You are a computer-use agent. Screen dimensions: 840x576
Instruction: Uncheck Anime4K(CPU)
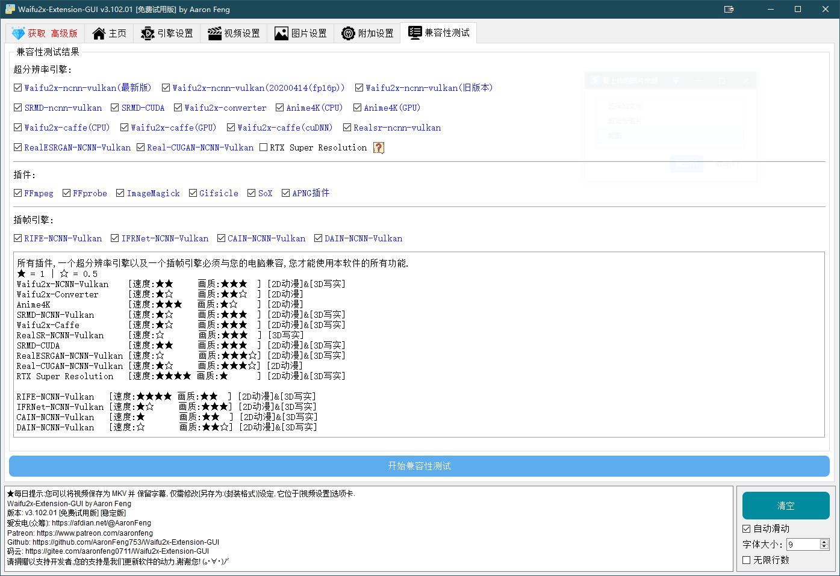point(280,108)
